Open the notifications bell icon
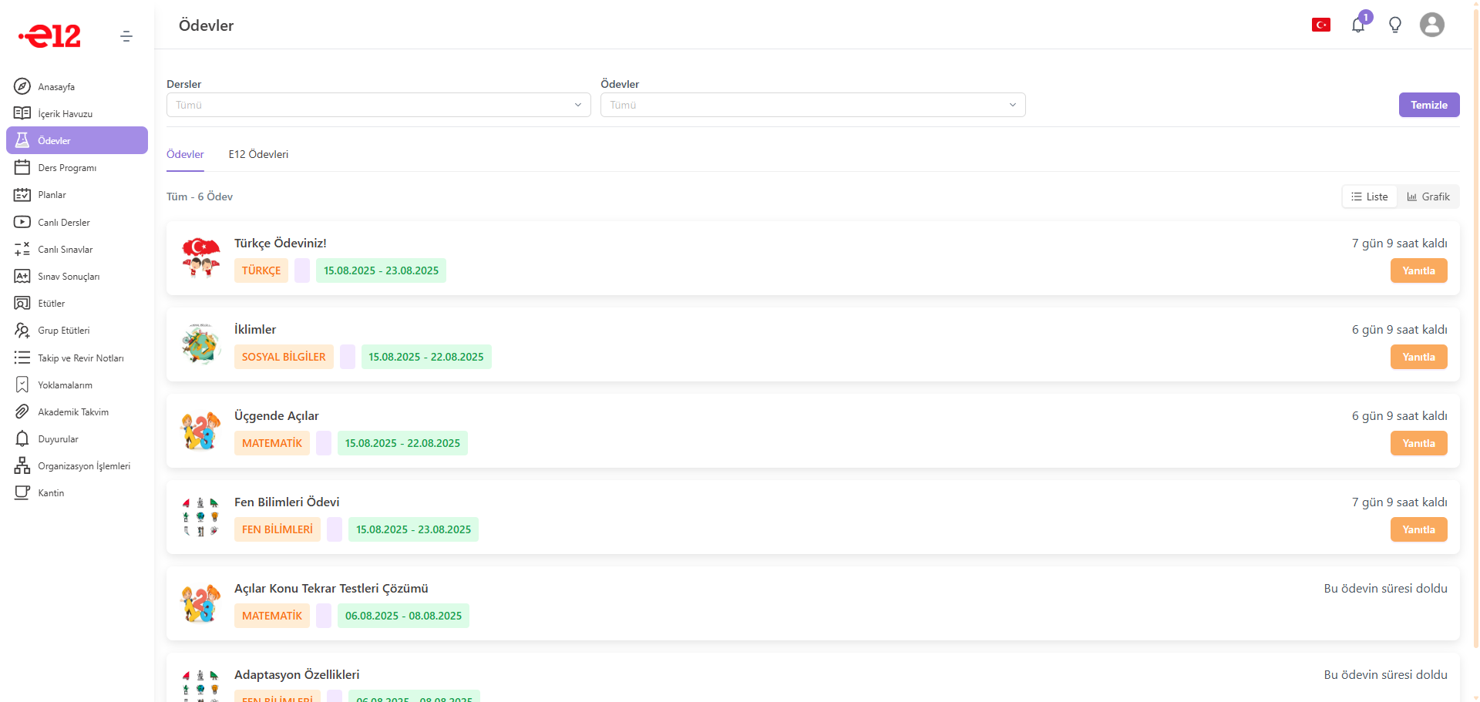The height and width of the screenshot is (702, 1480). point(1358,25)
